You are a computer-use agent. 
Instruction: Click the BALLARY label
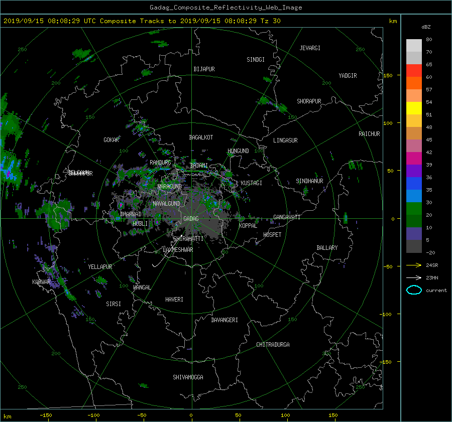pyautogui.click(x=327, y=248)
